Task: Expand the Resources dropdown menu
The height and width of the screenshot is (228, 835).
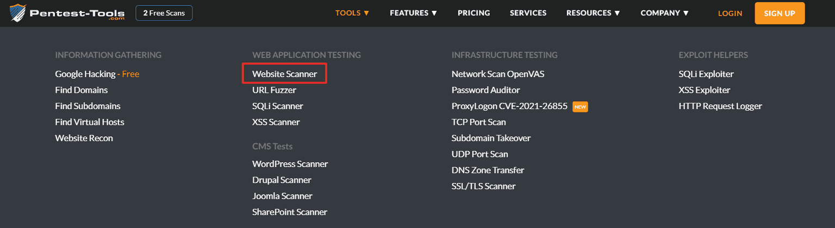Action: point(593,13)
